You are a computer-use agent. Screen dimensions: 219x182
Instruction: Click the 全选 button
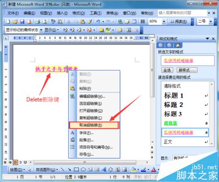tap(167, 70)
